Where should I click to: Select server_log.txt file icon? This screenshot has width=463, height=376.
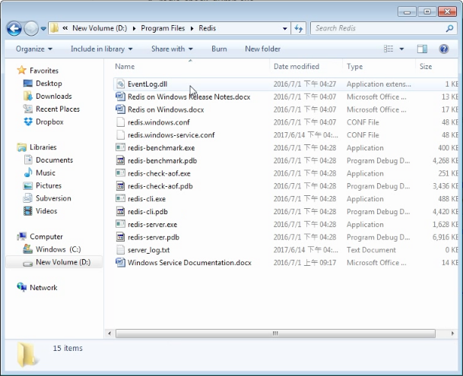(120, 250)
